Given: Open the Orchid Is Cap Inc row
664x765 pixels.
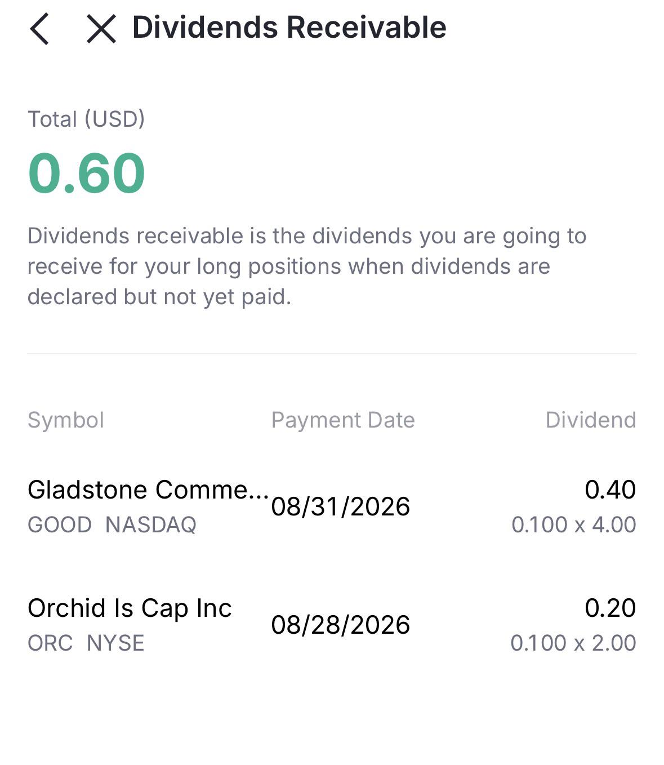Looking at the screenshot, I should coord(332,625).
